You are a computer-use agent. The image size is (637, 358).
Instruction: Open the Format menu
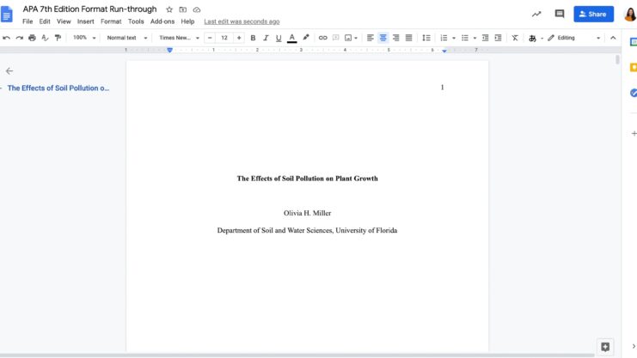click(x=111, y=21)
